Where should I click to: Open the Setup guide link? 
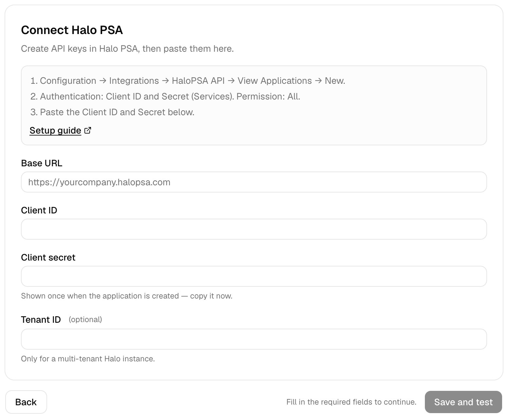[55, 130]
